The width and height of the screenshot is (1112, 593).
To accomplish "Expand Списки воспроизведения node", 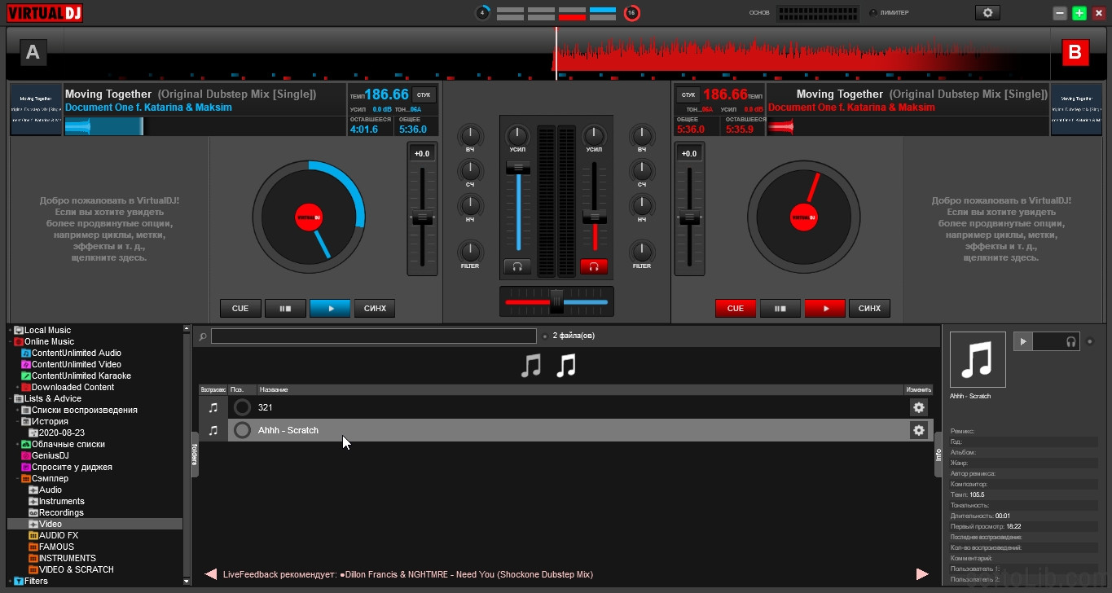I will 17,410.
